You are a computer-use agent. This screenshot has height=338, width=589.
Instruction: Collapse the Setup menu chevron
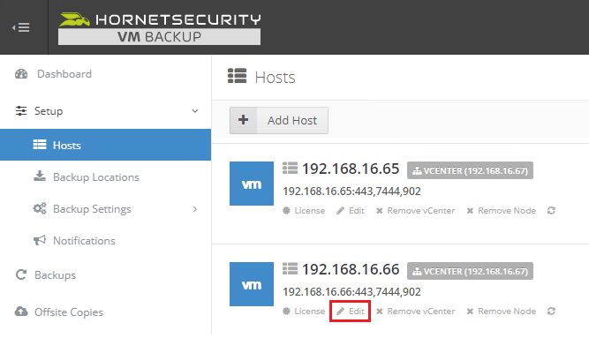(x=195, y=111)
